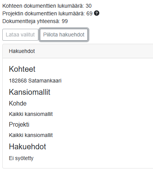153x170 pixels.
Task: Click the Dokumentteja yhteensä: 99 text
Action: tap(35, 21)
